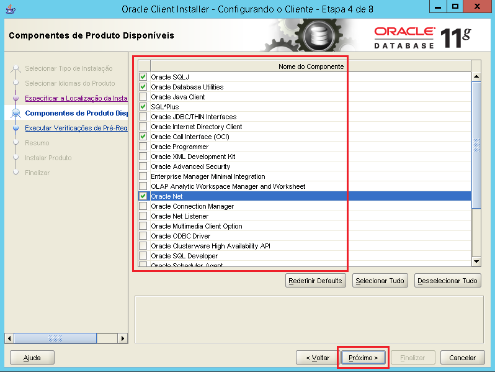495x372 pixels.
Task: Click the component description text area
Action: (x=309, y=320)
